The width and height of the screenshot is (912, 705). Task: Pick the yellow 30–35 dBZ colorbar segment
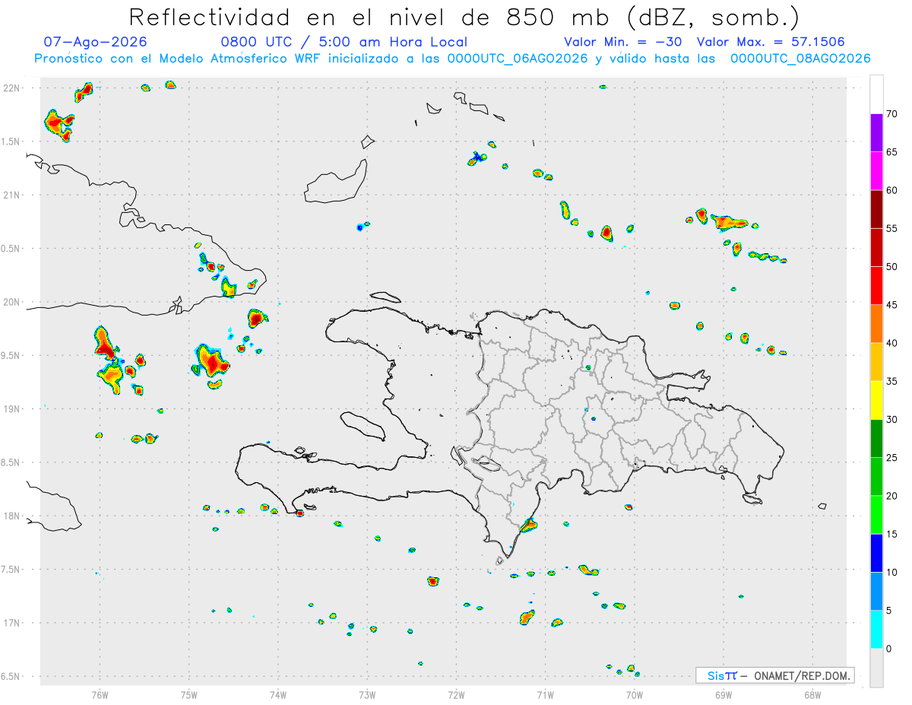click(x=876, y=400)
